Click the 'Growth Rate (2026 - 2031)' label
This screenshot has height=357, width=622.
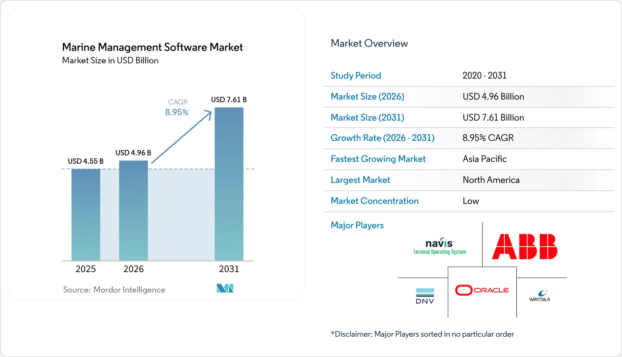pos(383,138)
